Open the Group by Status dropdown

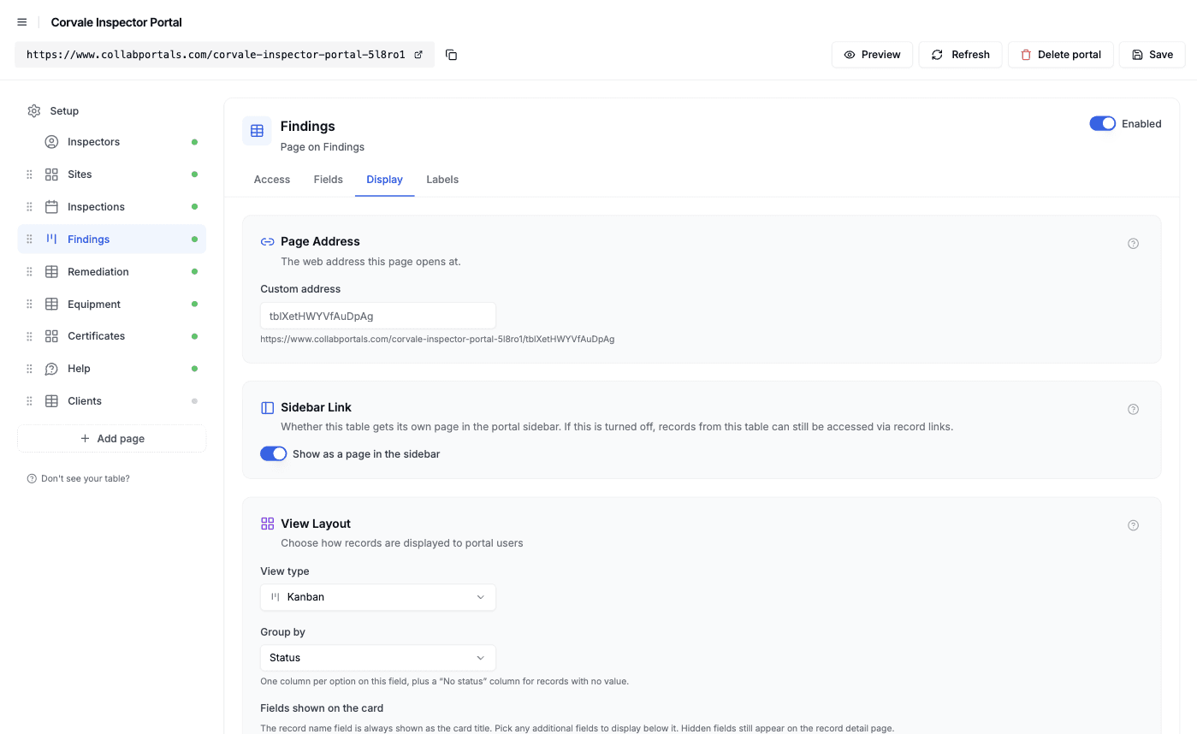pos(378,658)
